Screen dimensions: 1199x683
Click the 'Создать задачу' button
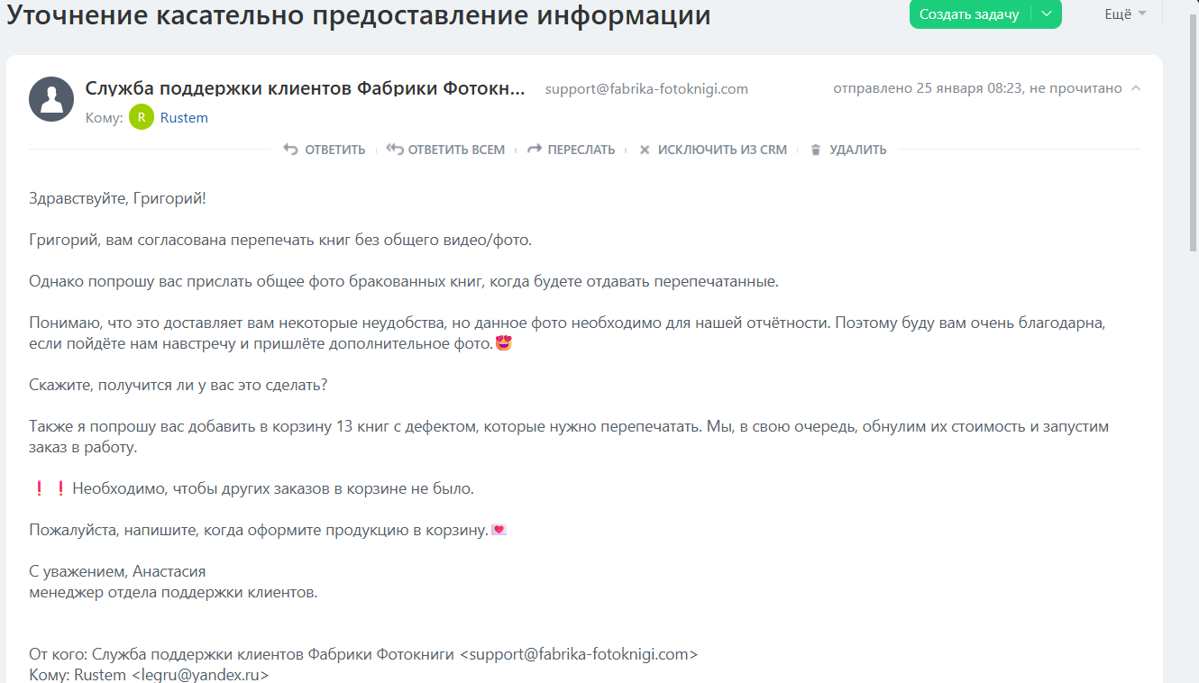point(969,14)
